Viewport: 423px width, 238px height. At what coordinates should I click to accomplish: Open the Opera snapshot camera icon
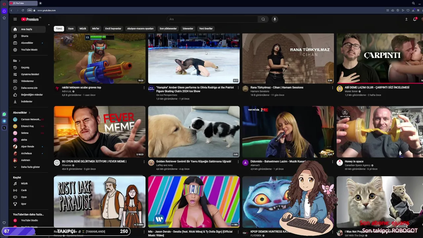[393, 10]
